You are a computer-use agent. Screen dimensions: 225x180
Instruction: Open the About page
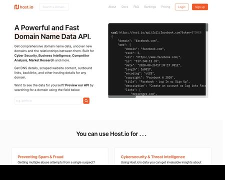(x=112, y=7)
